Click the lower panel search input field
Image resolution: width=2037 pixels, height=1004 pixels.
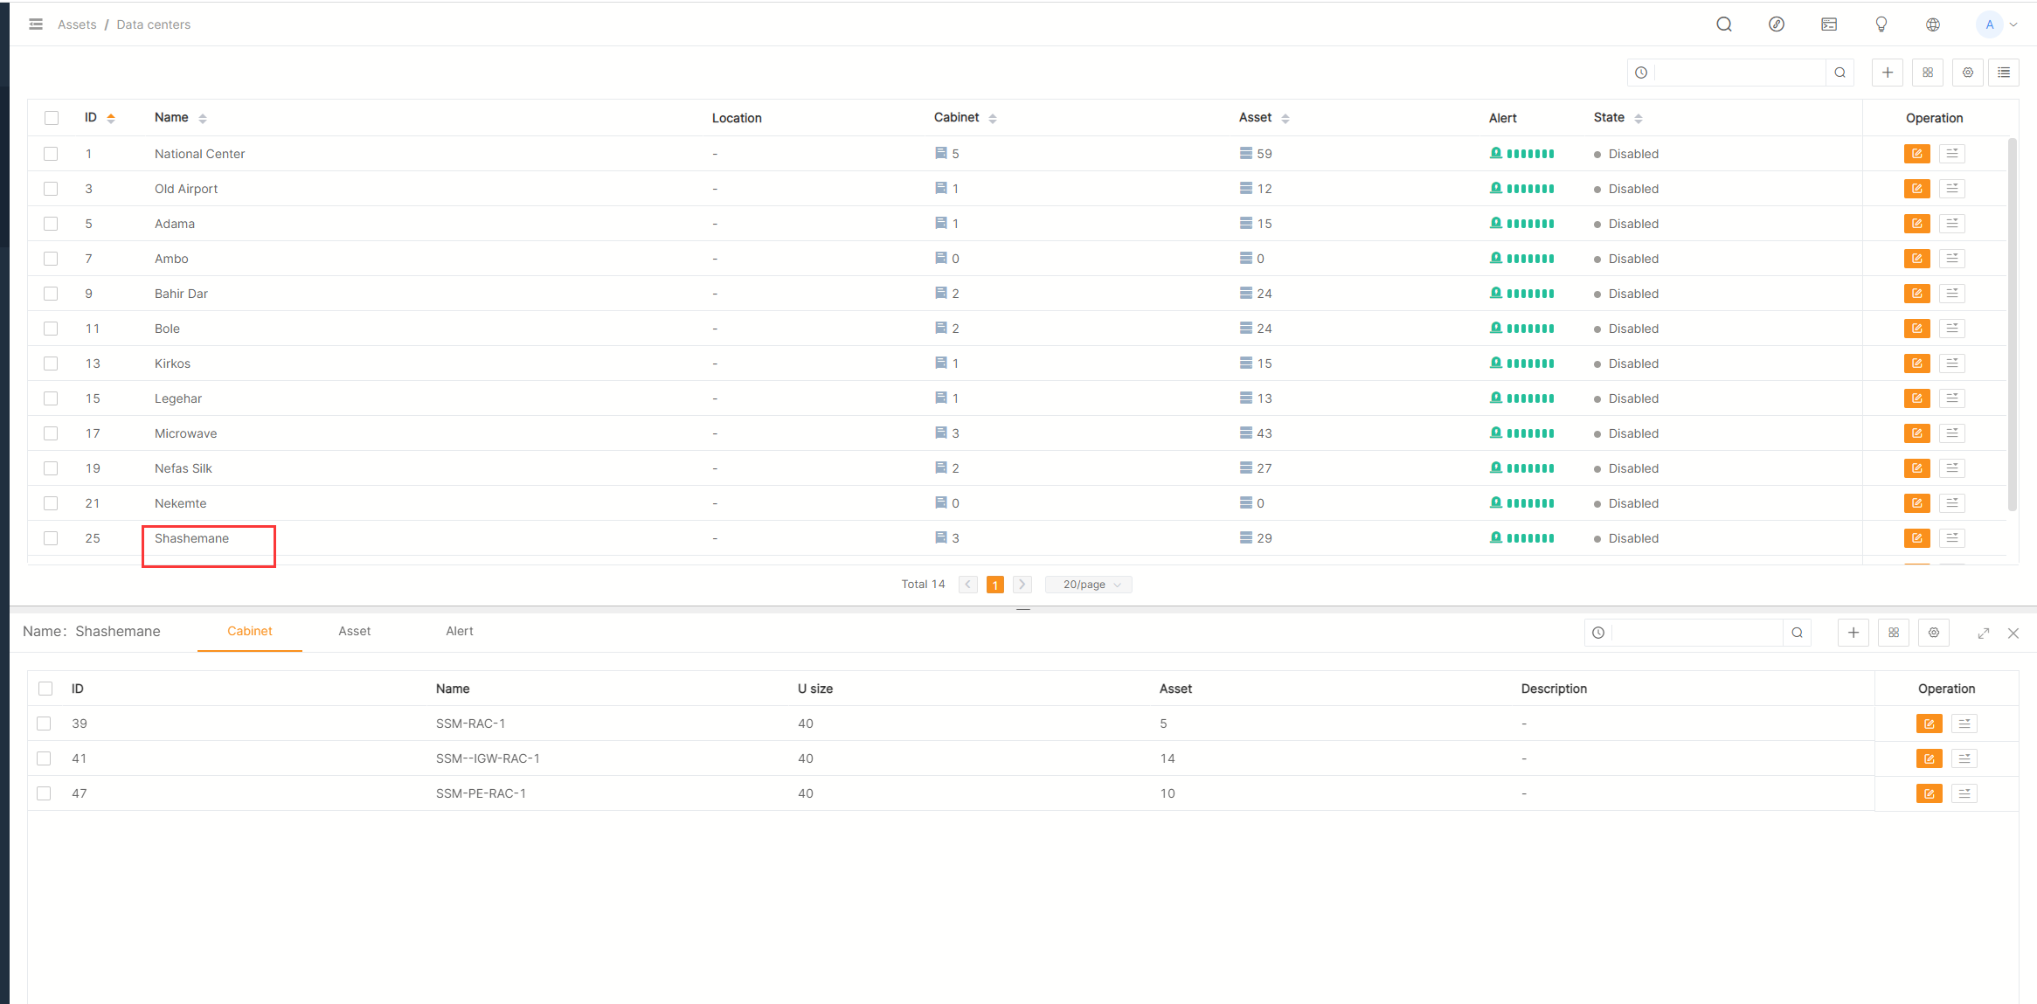[x=1695, y=633]
